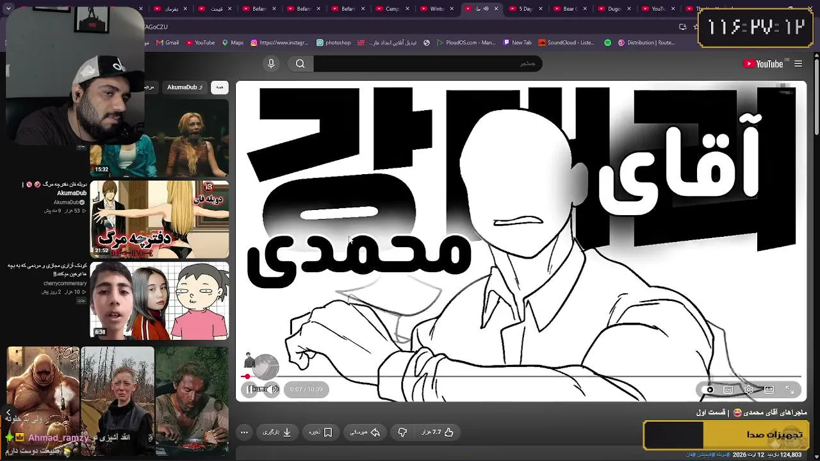The height and width of the screenshot is (461, 820).
Task: Open the Maps bookmark
Action: pyautogui.click(x=233, y=43)
